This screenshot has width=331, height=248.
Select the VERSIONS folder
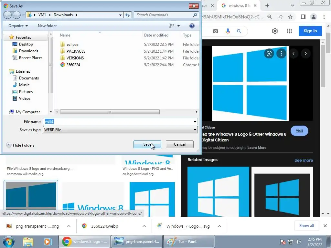click(75, 58)
